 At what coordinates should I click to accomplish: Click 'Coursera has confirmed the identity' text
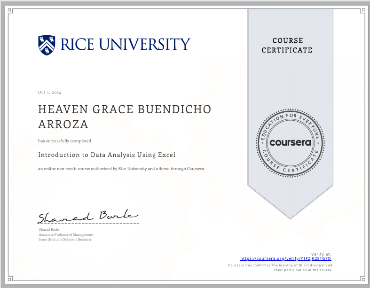[x=280, y=265]
